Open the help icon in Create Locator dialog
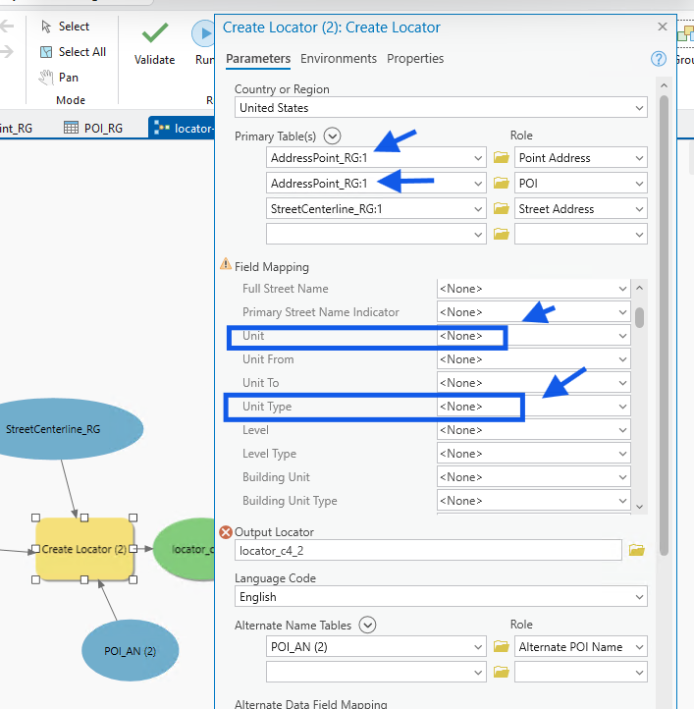Screen dimensions: 694x709 click(659, 59)
